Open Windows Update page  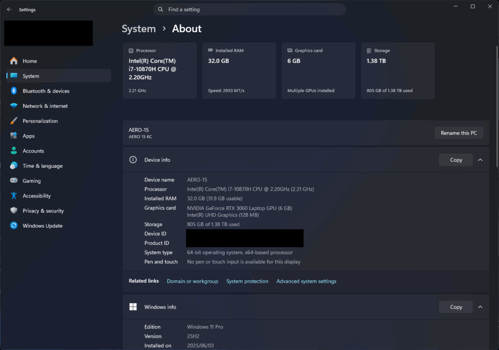pos(58,226)
